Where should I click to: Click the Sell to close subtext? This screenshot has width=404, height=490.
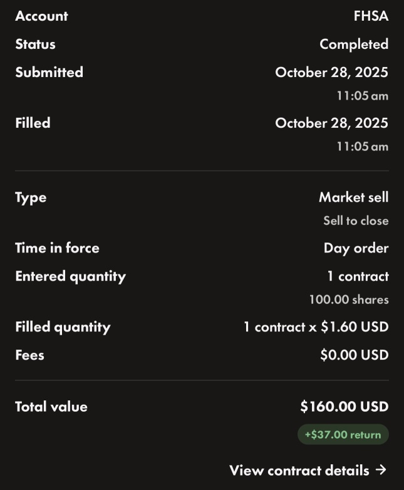356,221
